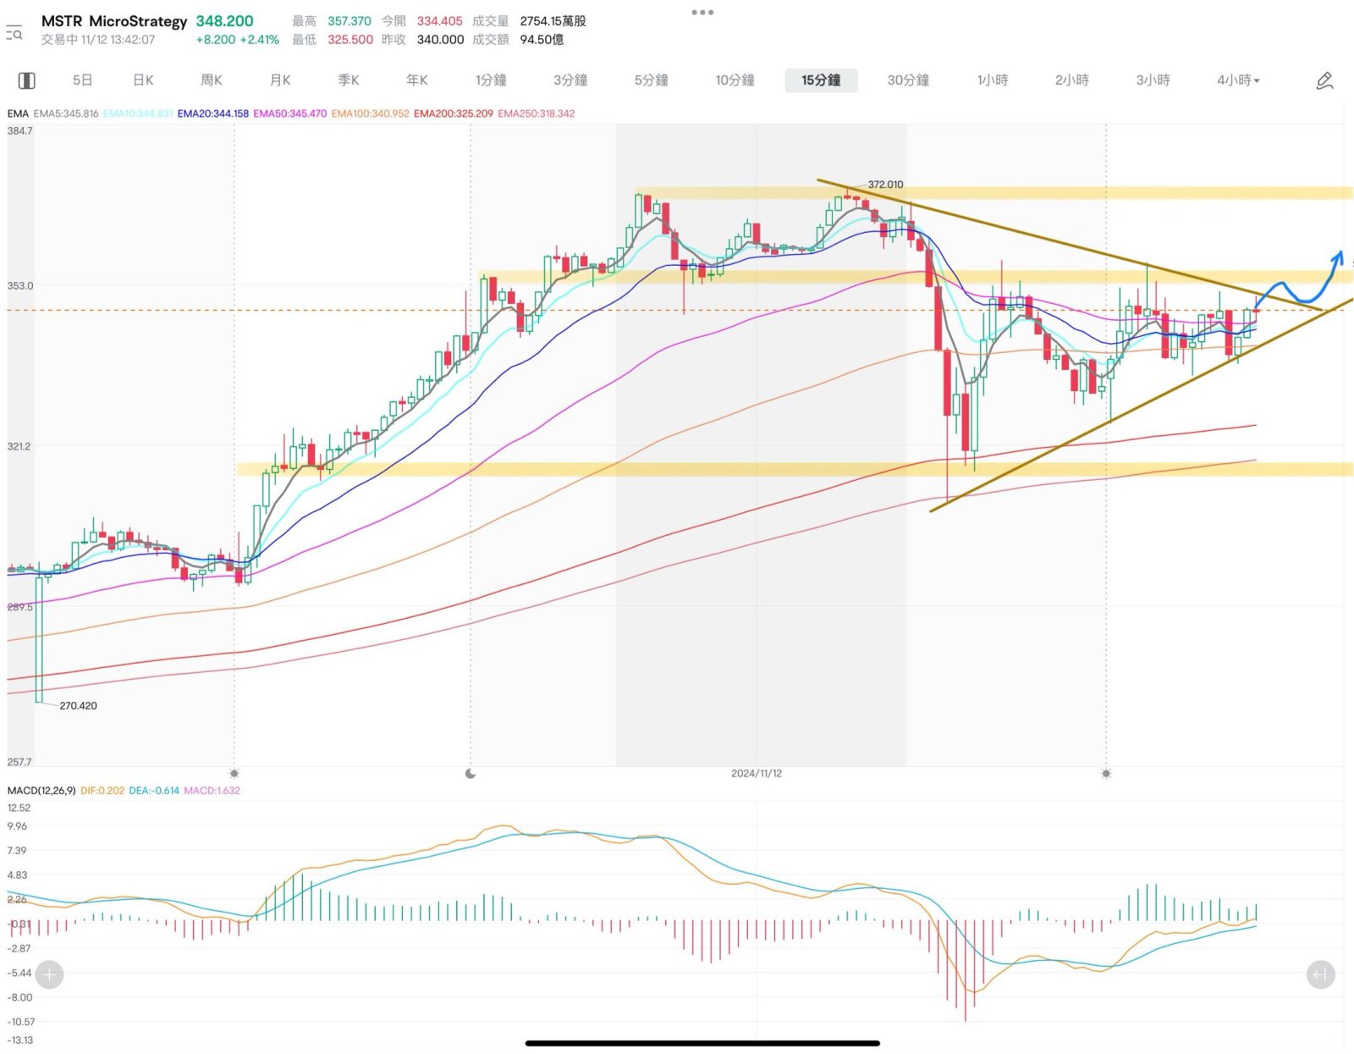Switch to the 年K yearly chart

417,80
